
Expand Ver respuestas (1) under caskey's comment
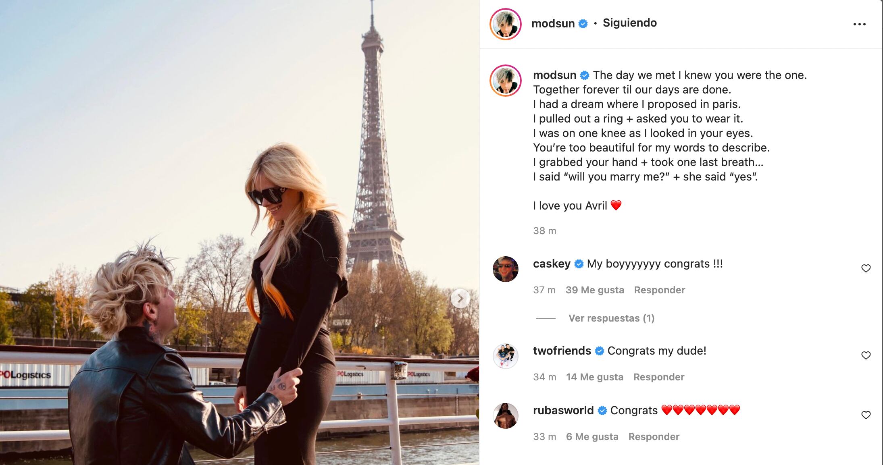click(611, 318)
